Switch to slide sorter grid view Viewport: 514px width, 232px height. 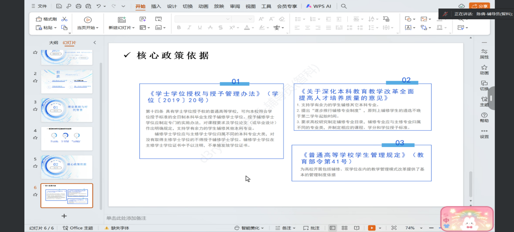tap(344, 228)
